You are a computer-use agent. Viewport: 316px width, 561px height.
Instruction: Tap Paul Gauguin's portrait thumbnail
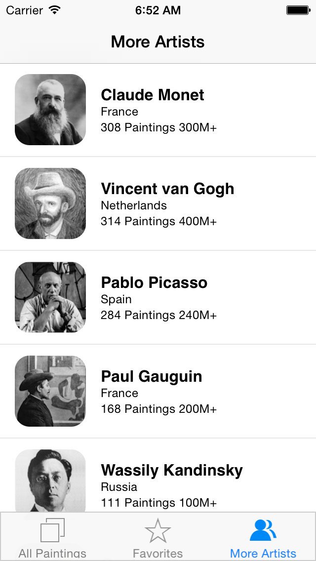[x=50, y=391]
